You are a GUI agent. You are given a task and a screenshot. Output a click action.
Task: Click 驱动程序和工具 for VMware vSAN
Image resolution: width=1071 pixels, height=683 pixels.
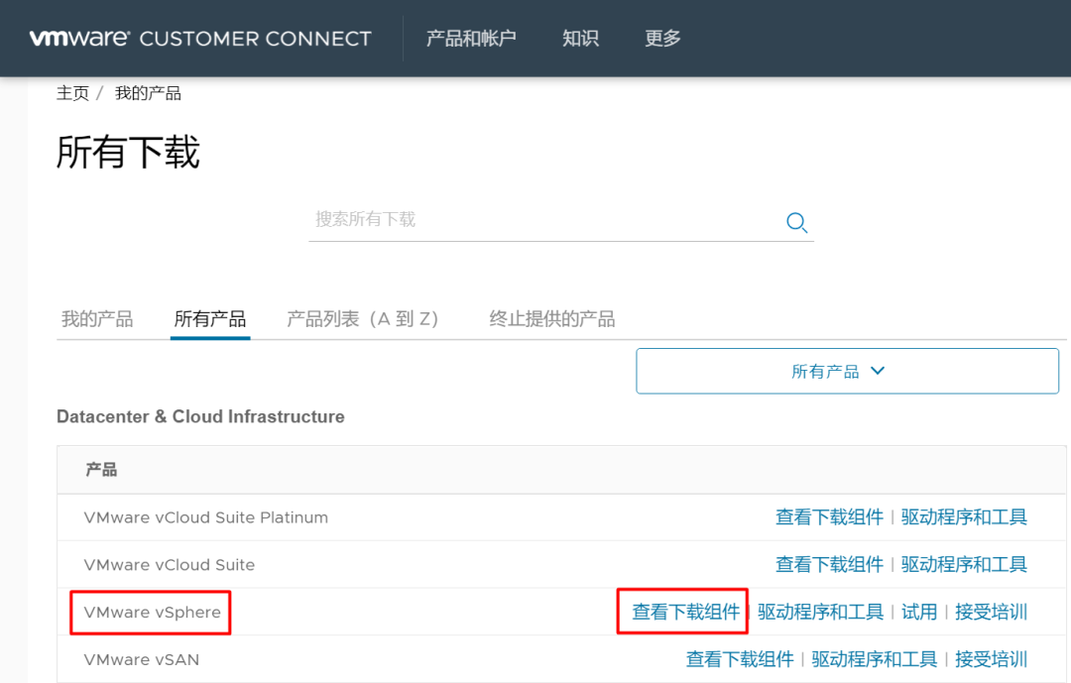click(x=875, y=659)
